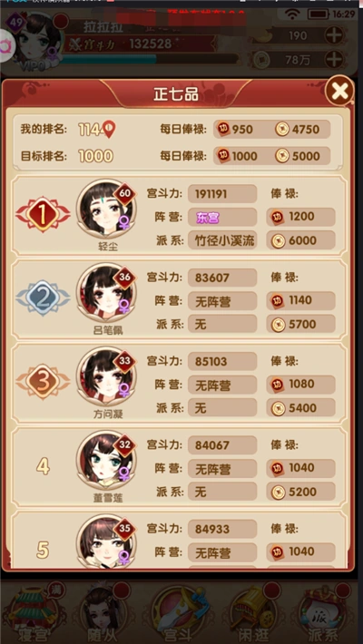Select 董雪莲's avatar in rank 4
This screenshot has height=644, width=363.
tap(106, 461)
